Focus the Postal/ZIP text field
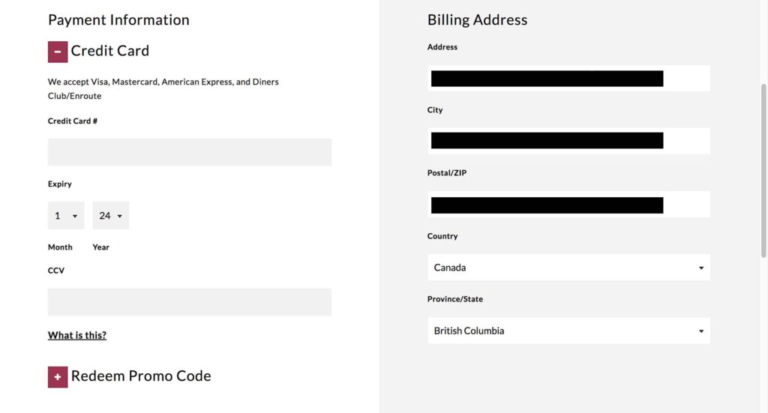The image size is (768, 413). (x=568, y=204)
